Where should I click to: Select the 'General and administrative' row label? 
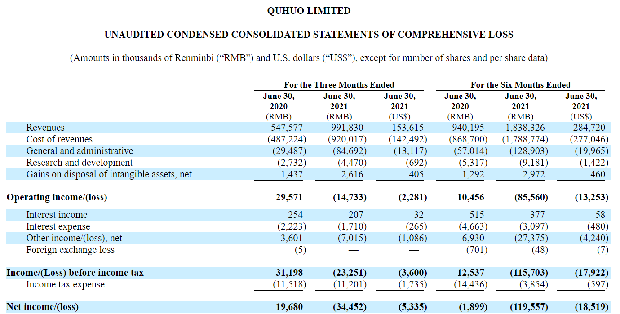(80, 151)
